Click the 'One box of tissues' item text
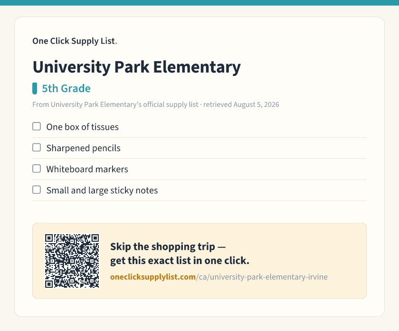The image size is (399, 331). [x=83, y=127]
